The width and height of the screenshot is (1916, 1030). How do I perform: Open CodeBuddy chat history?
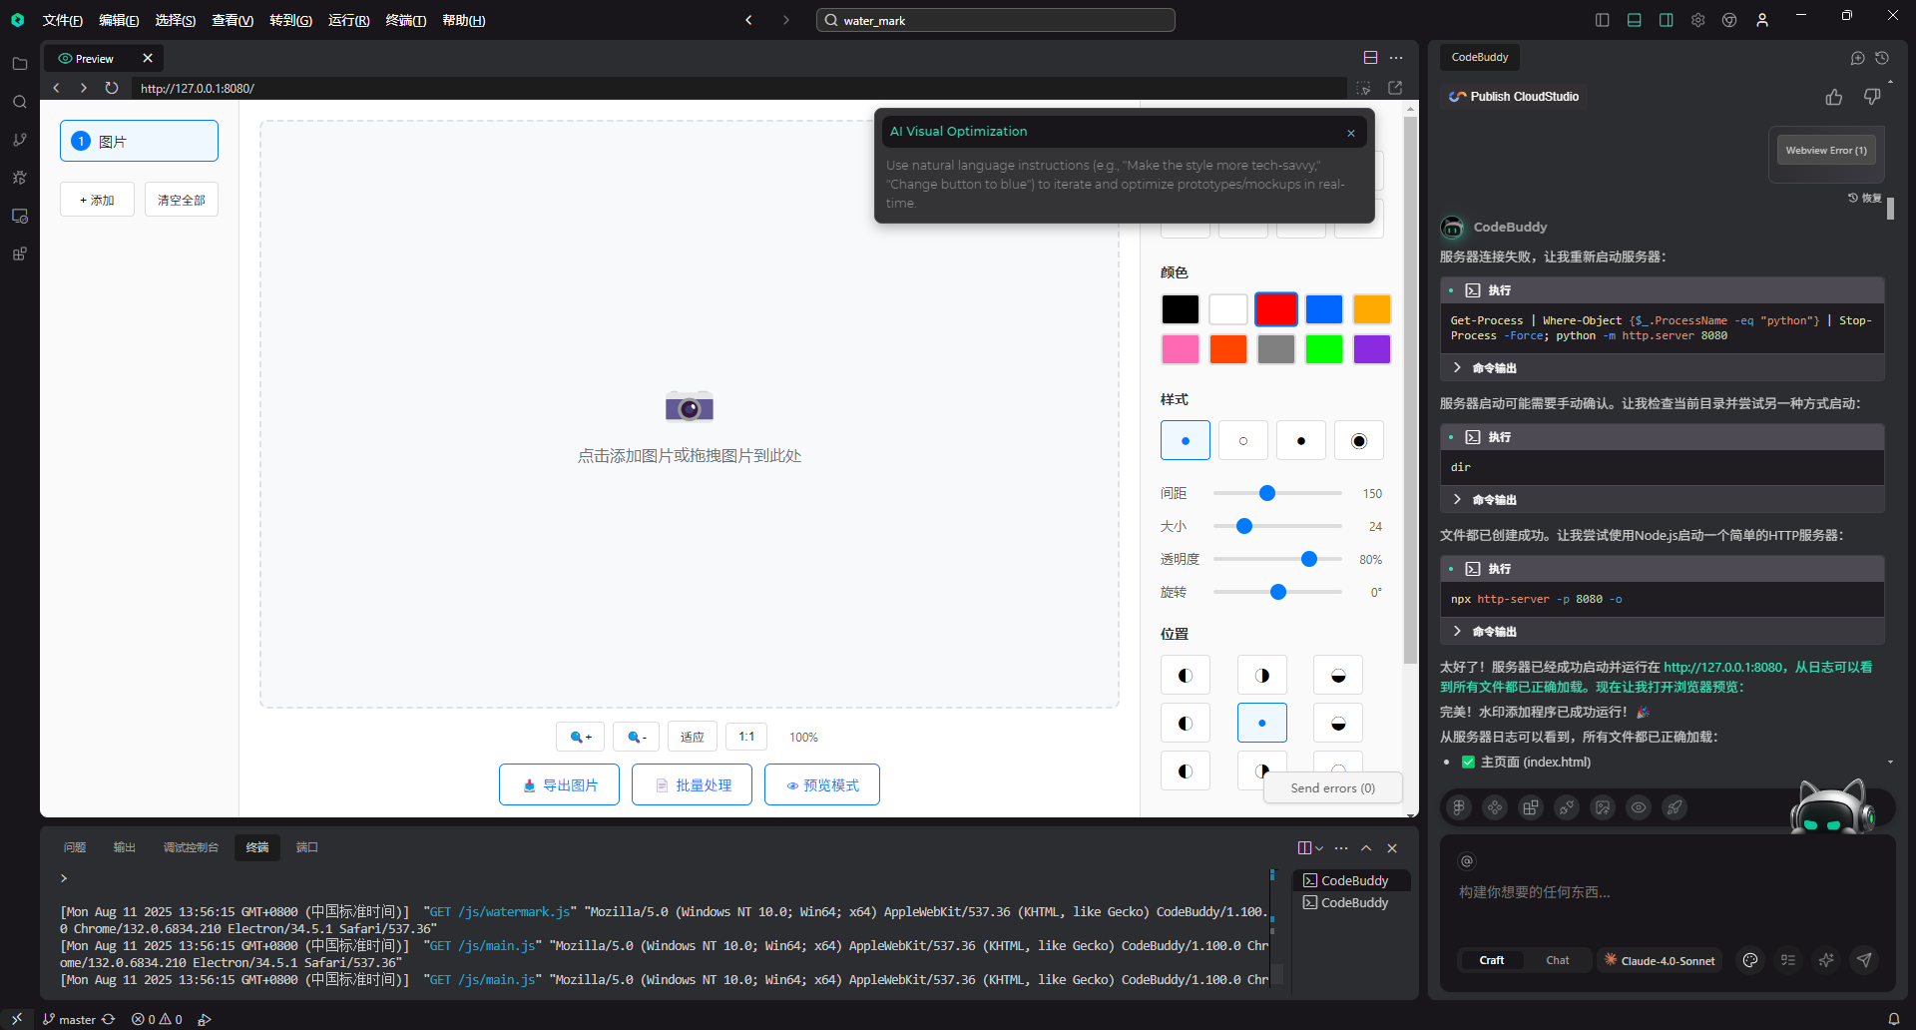click(x=1882, y=58)
